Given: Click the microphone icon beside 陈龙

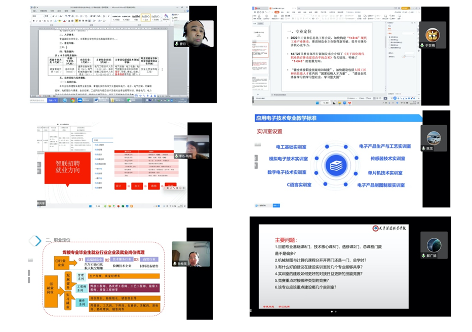Looking at the screenshot, I should click(x=423, y=148).
